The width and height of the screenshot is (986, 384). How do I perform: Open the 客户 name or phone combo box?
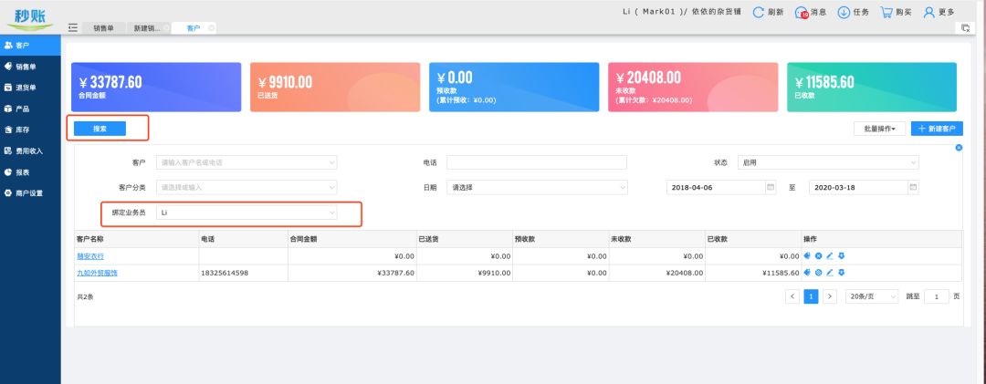(246, 162)
